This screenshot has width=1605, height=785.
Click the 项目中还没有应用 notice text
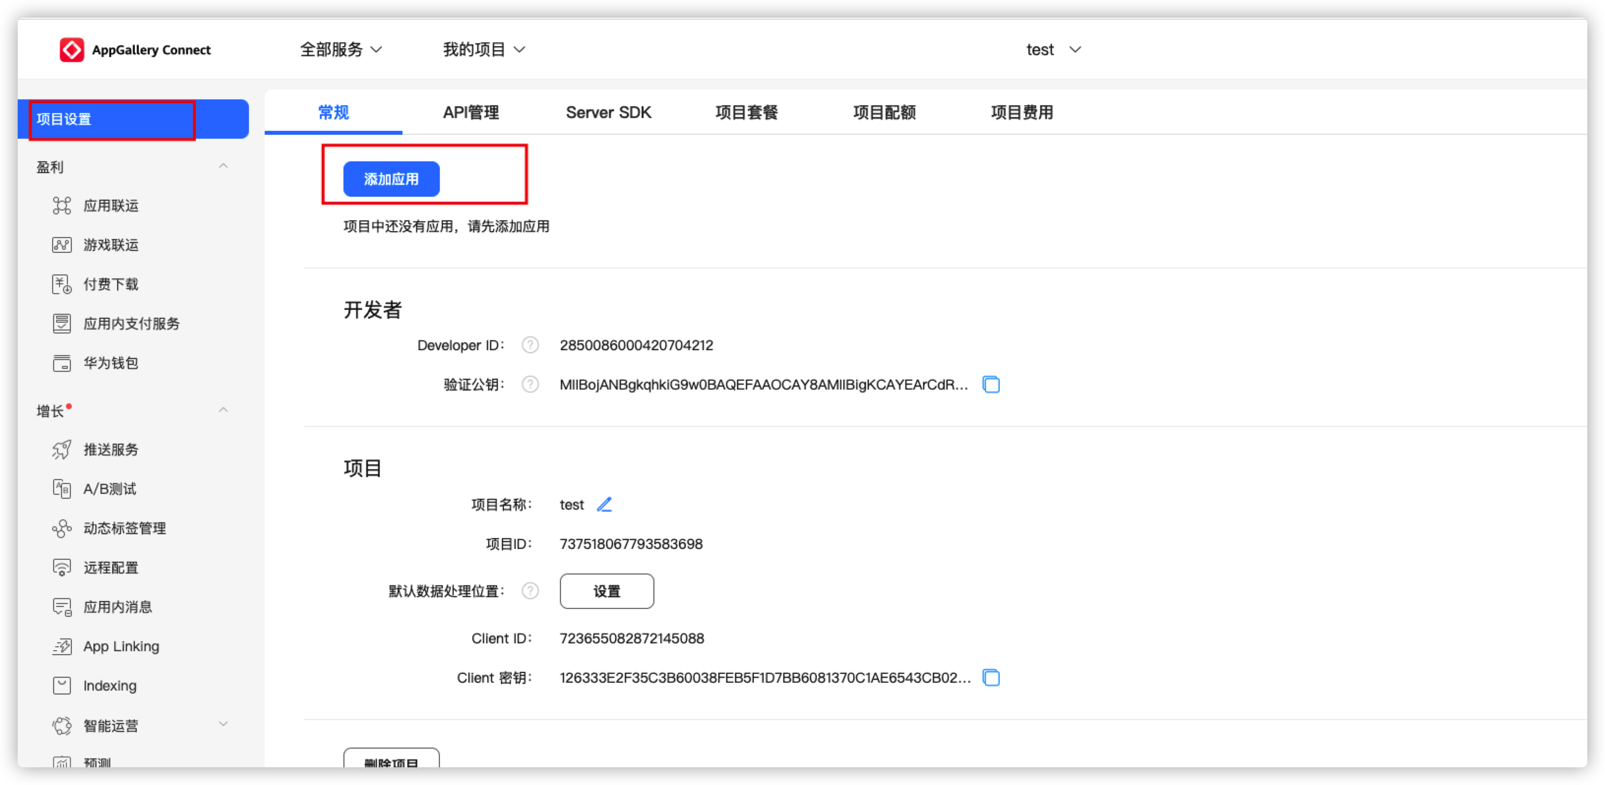[446, 226]
